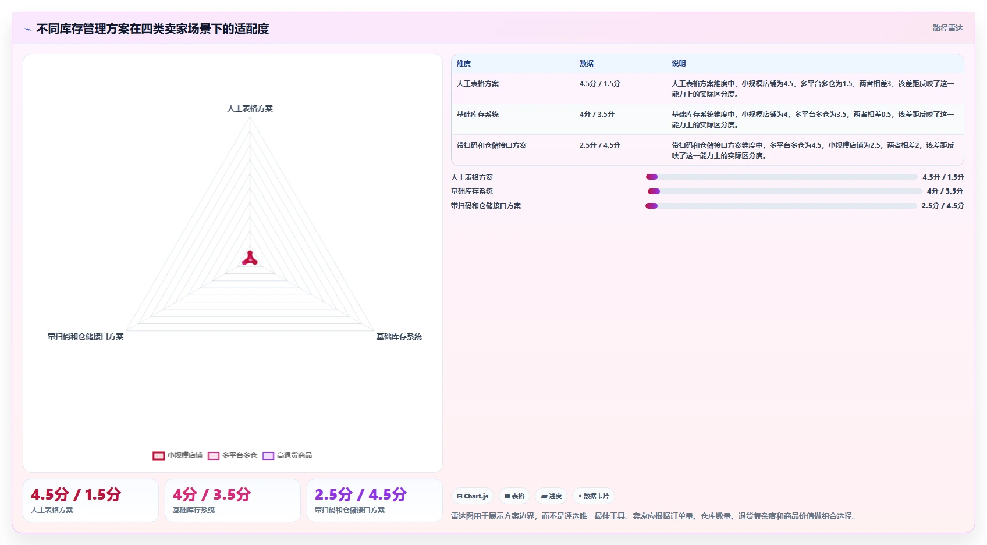
Task: Open the 2.5分 / 4.5分 stat card
Action: point(375,500)
